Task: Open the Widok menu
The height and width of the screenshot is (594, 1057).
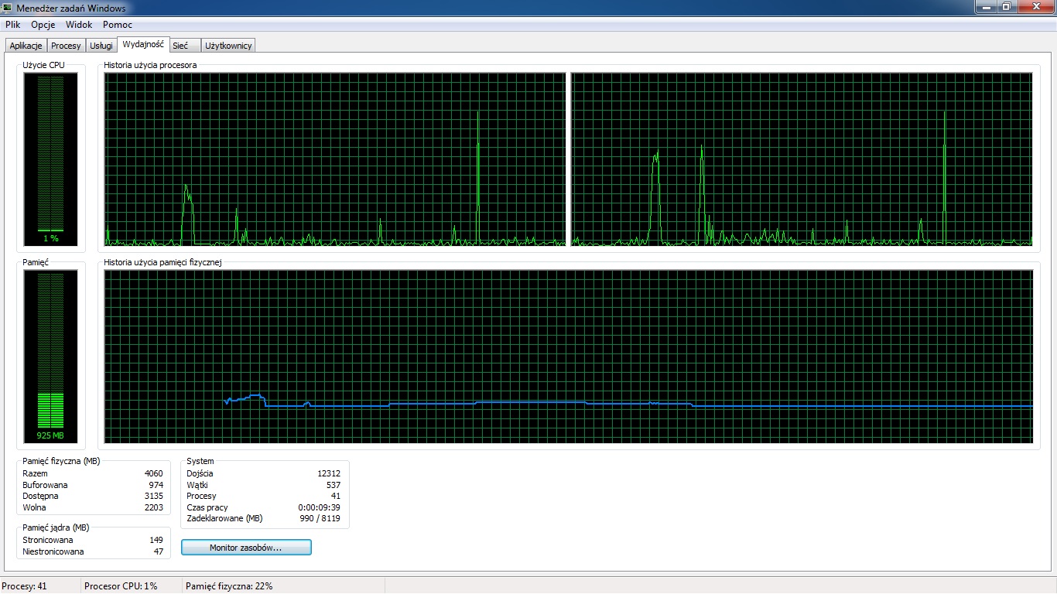Action: (x=79, y=25)
